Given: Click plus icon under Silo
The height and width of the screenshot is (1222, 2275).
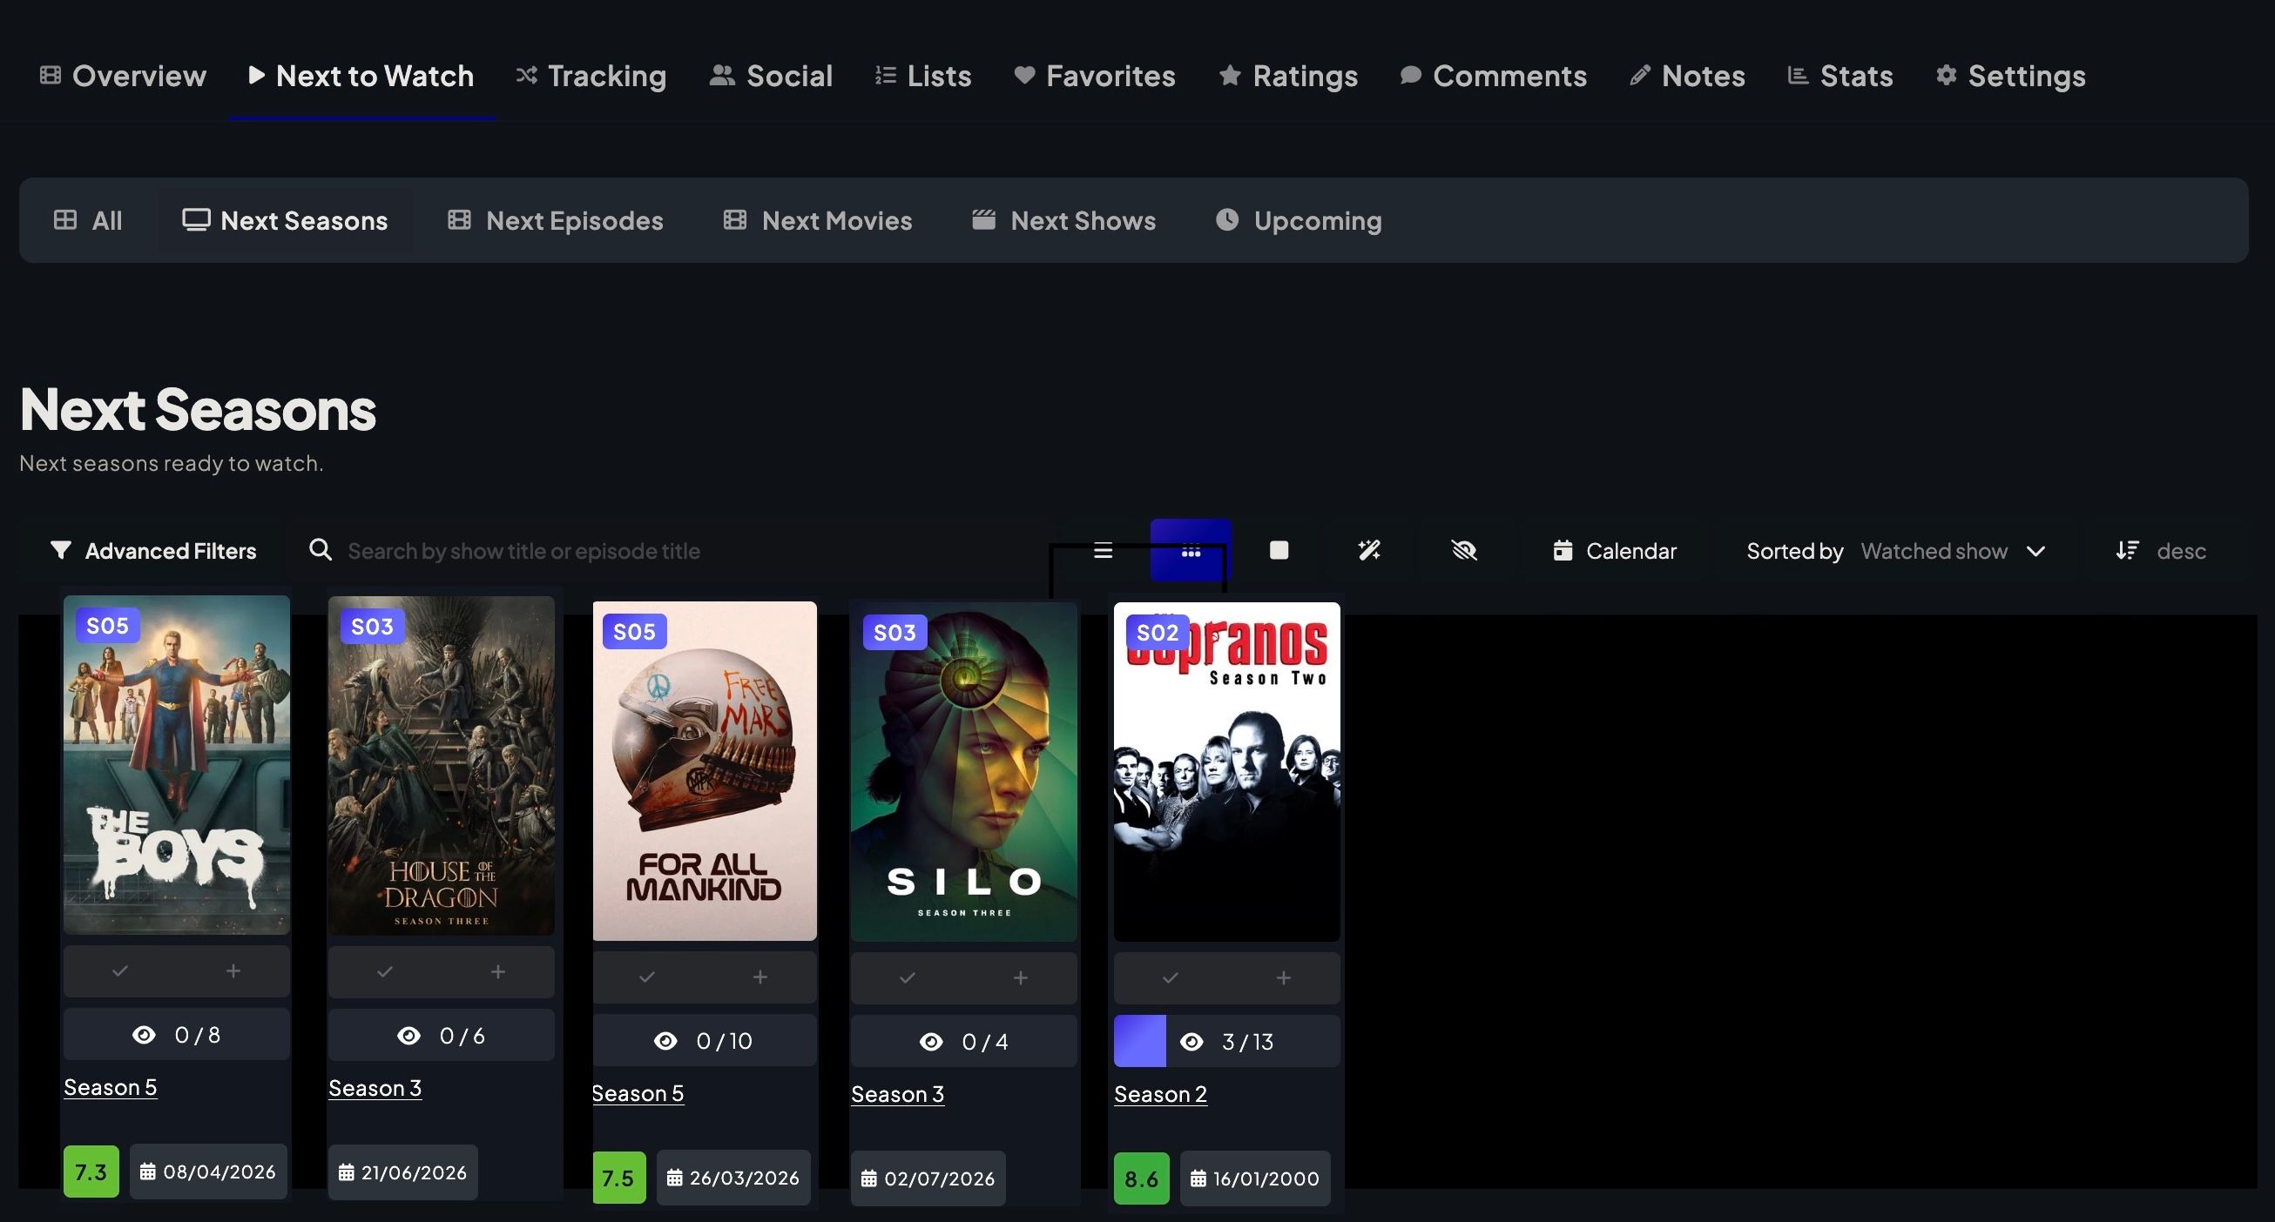Looking at the screenshot, I should (1021, 978).
